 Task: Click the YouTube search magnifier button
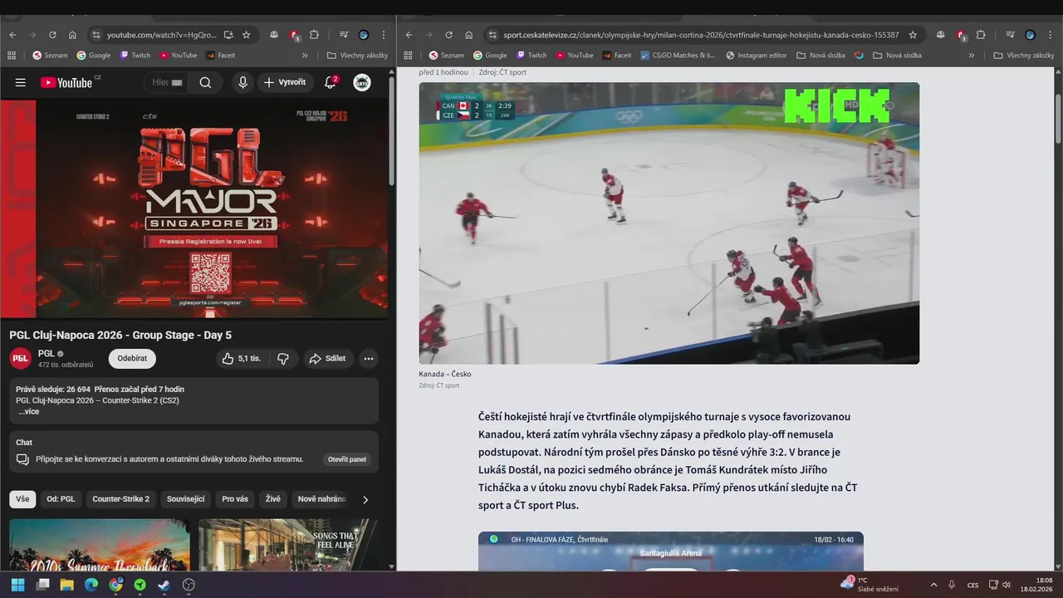tap(205, 82)
